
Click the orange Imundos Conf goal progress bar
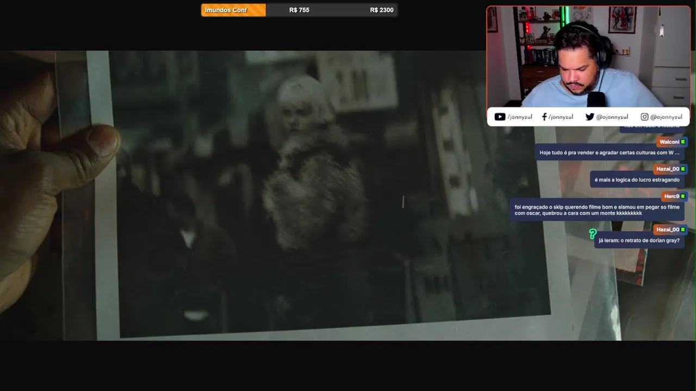tap(233, 10)
